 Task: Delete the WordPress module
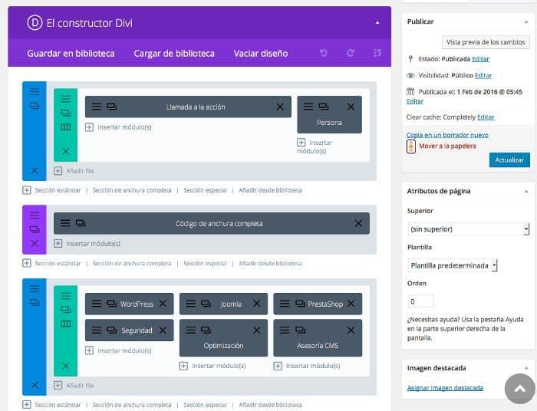[163, 304]
